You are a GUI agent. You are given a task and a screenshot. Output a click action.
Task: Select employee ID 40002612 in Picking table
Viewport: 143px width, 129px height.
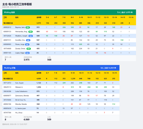(x=7, y=27)
